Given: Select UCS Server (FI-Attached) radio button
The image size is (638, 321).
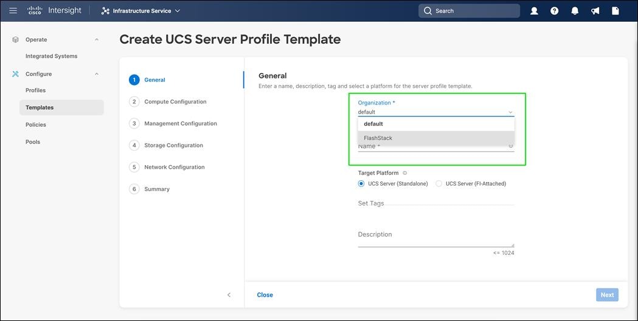Looking at the screenshot, I should pyautogui.click(x=439, y=183).
